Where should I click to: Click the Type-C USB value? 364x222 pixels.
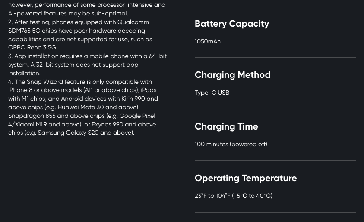[x=212, y=92]
